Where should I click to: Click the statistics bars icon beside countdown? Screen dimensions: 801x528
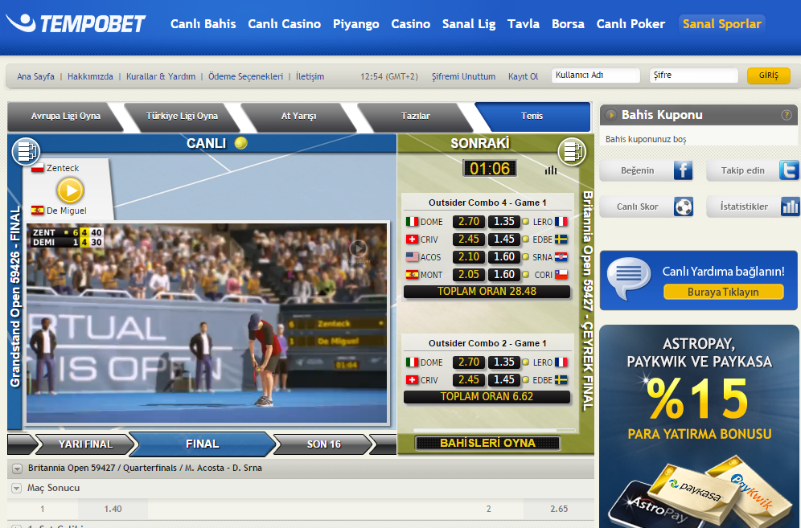click(x=550, y=170)
